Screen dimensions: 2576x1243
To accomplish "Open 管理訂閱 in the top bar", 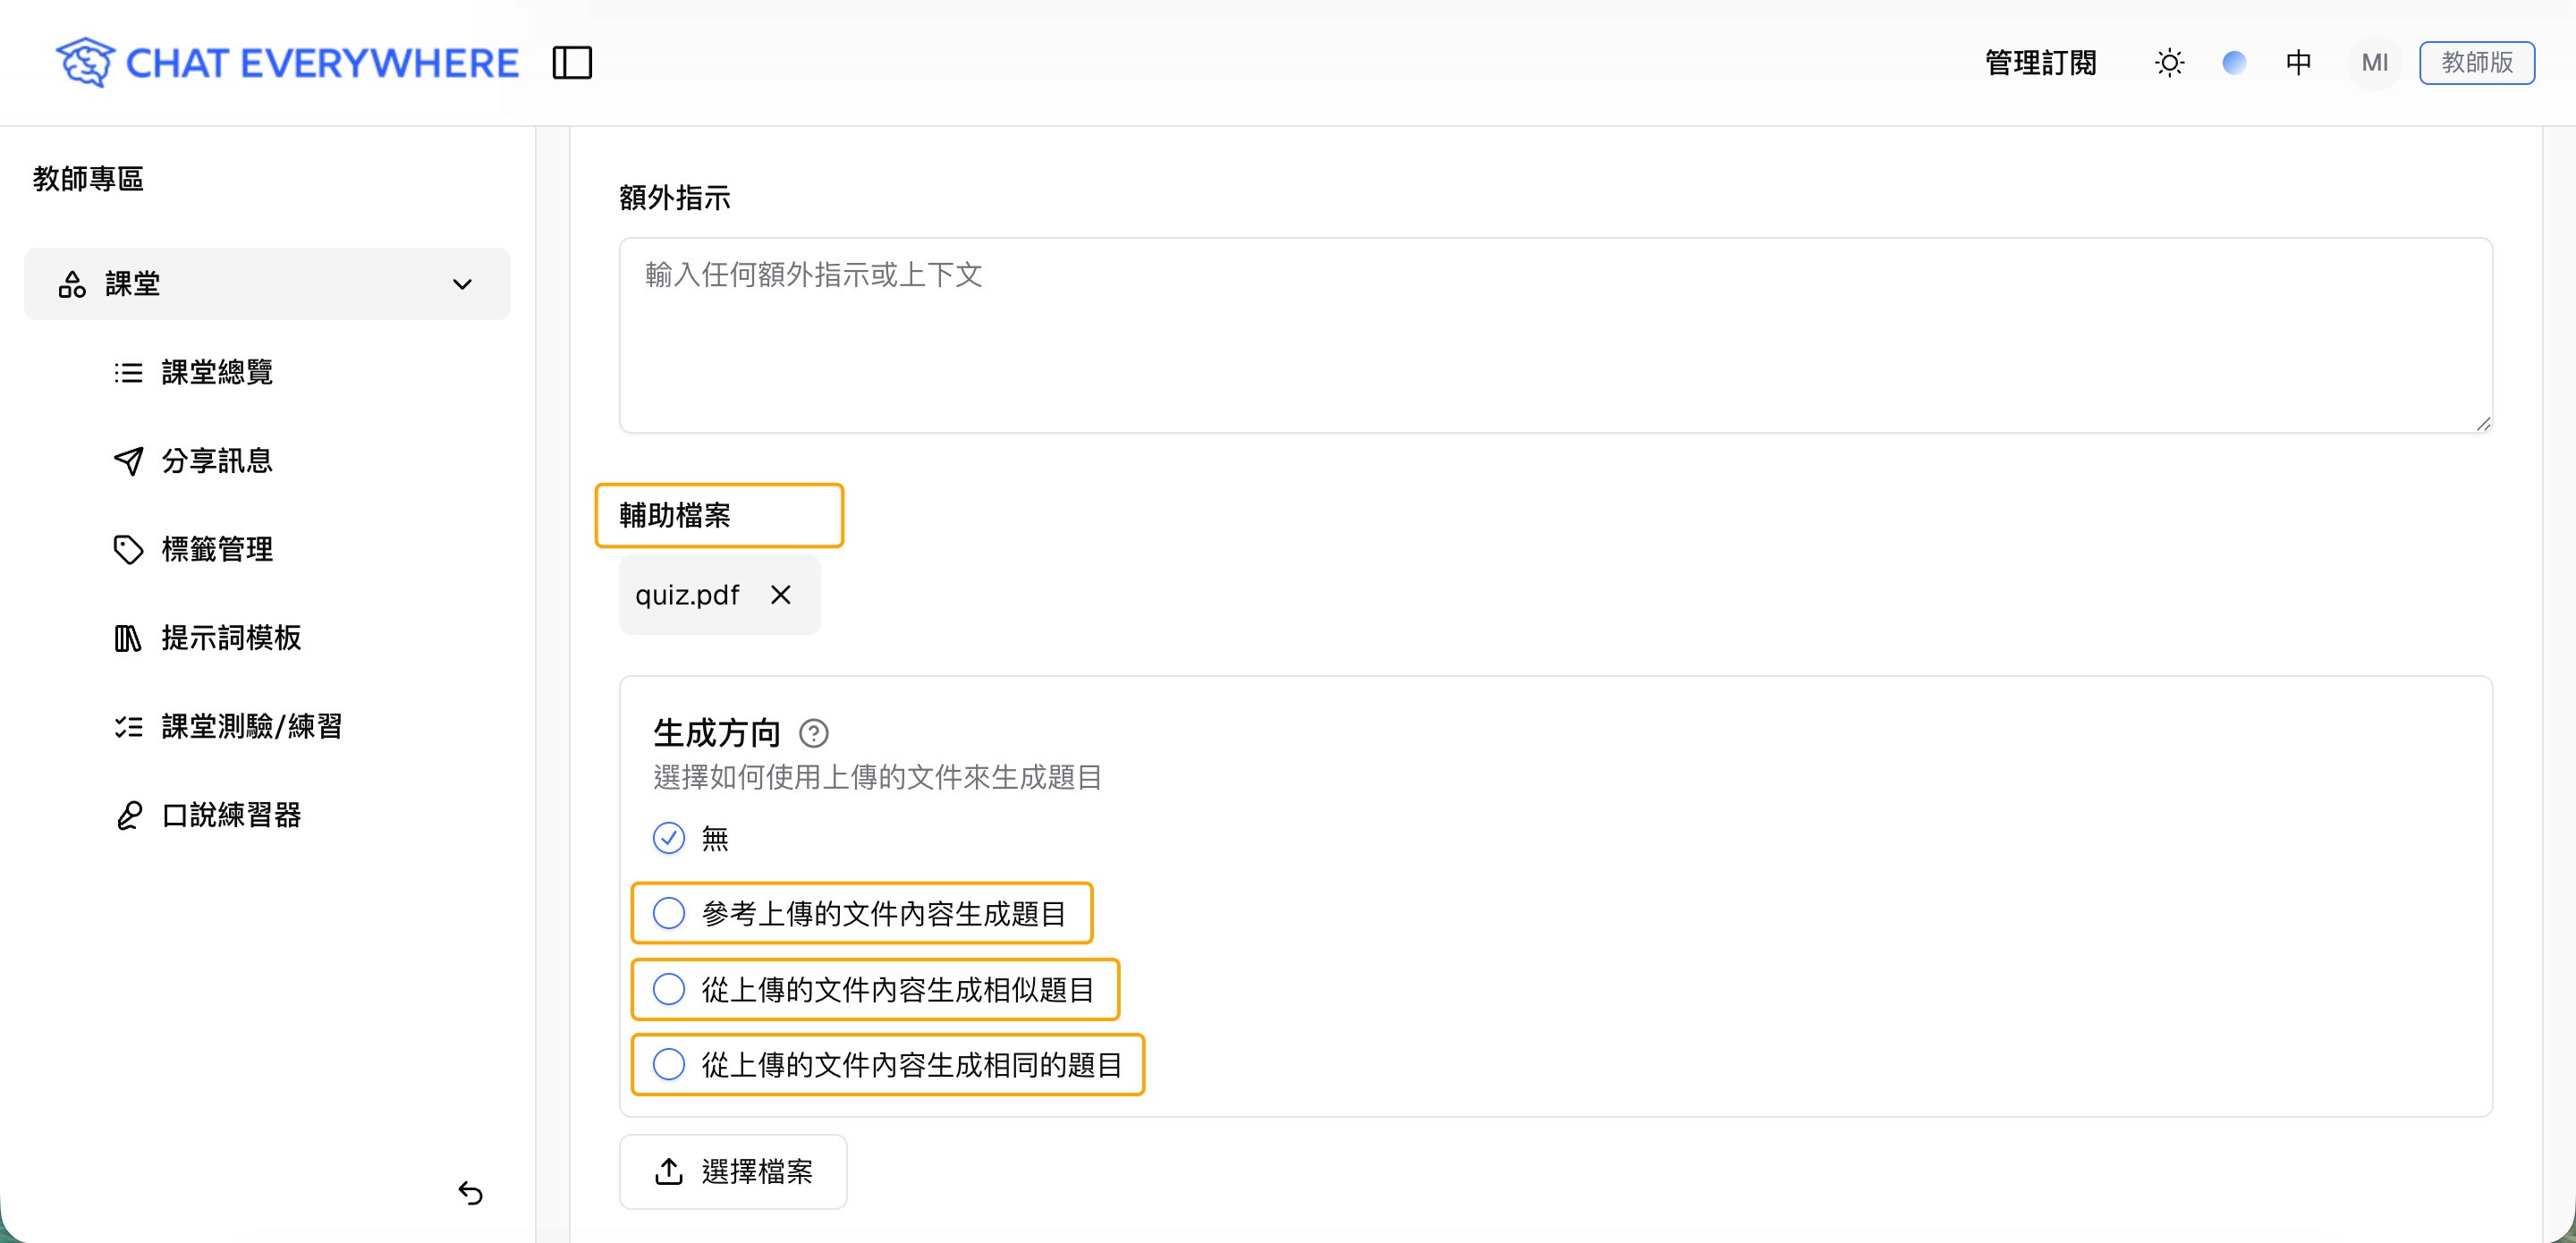I will point(2040,63).
